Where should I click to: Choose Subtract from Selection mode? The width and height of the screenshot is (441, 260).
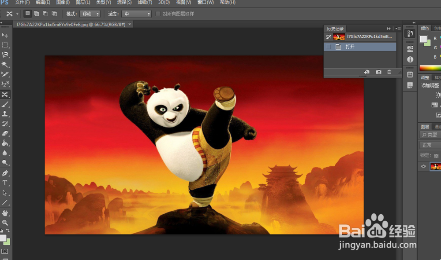coord(45,14)
